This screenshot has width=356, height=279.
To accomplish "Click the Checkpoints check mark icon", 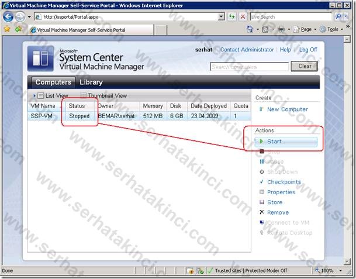I will [x=261, y=182].
